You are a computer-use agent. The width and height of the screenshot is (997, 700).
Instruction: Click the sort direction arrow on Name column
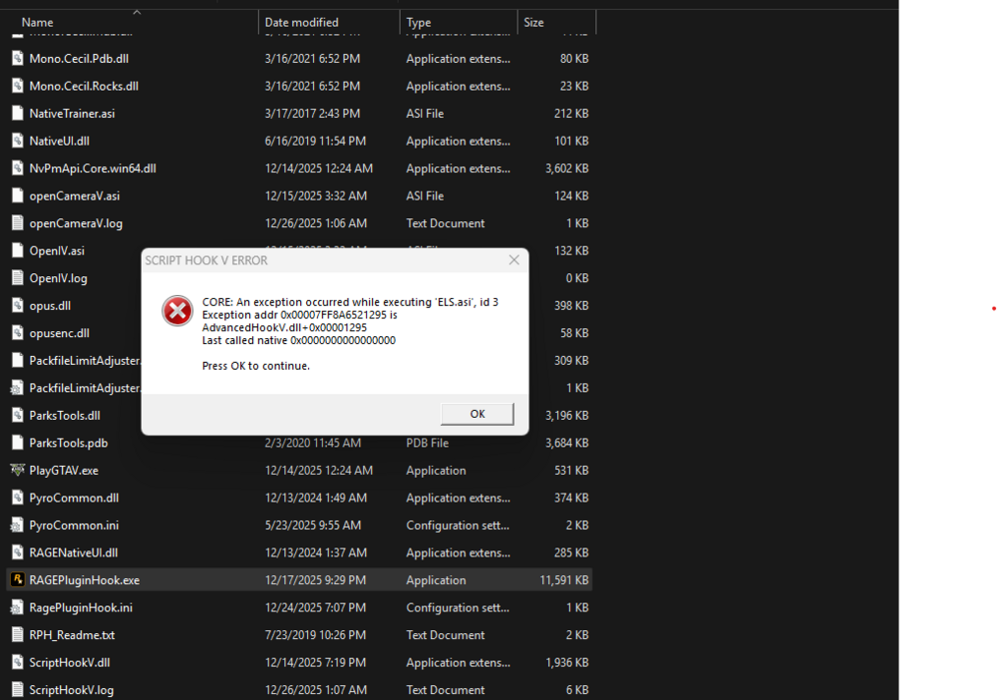click(x=135, y=12)
